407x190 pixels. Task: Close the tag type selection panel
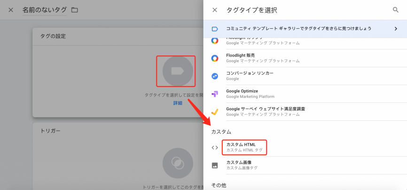point(215,10)
